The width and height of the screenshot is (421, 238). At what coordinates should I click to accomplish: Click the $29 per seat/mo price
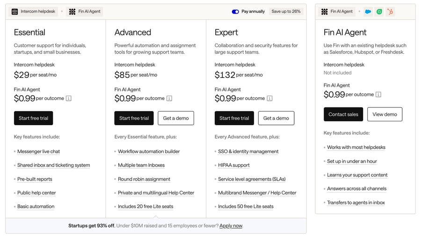pos(35,75)
